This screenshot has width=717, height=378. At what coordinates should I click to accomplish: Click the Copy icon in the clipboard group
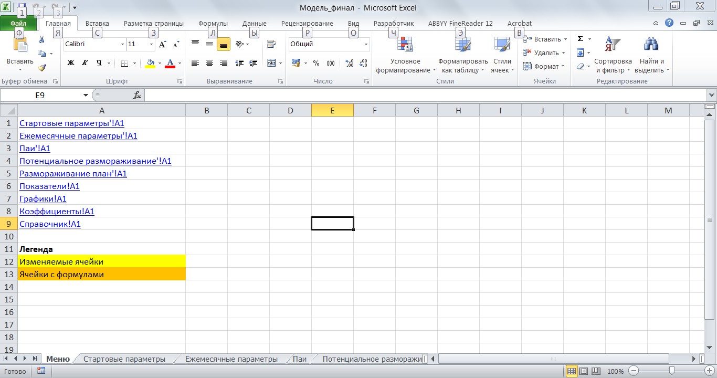42,54
